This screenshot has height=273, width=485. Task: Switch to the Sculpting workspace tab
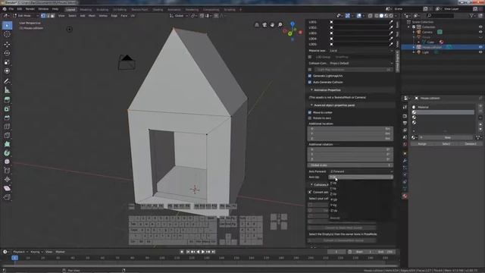[x=102, y=10]
